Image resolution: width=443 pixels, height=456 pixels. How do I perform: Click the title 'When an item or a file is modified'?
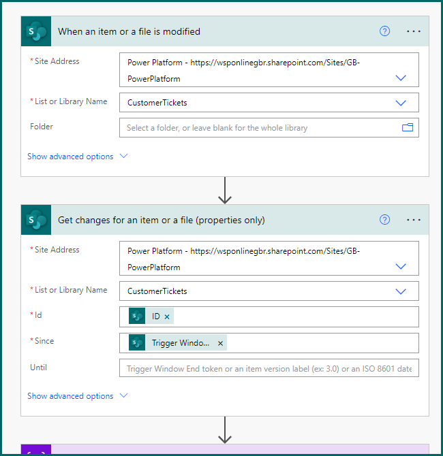point(129,31)
